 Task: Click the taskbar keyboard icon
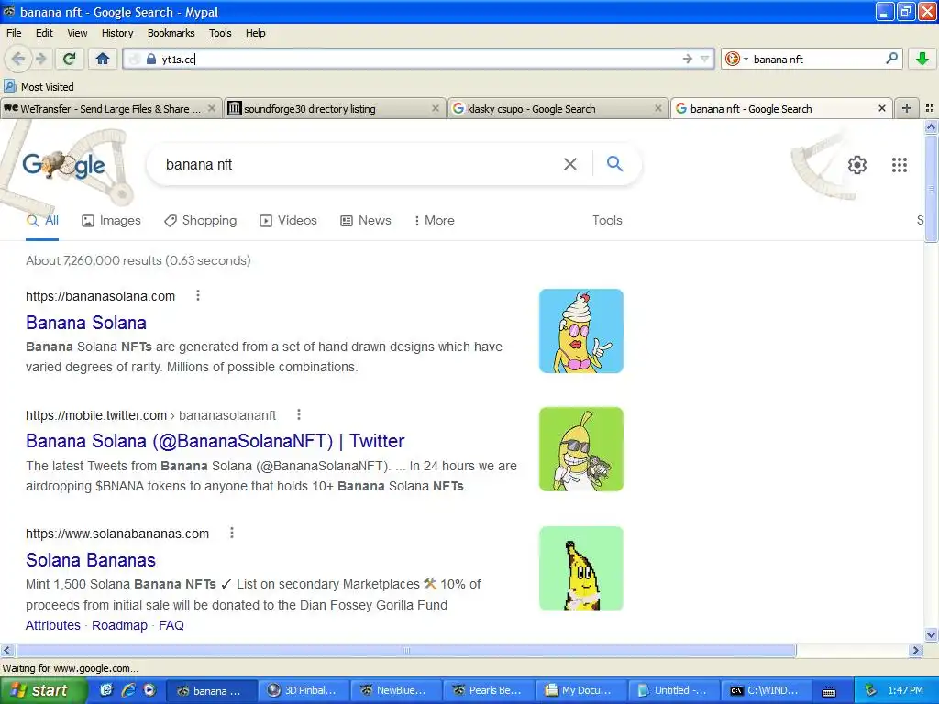(x=829, y=691)
